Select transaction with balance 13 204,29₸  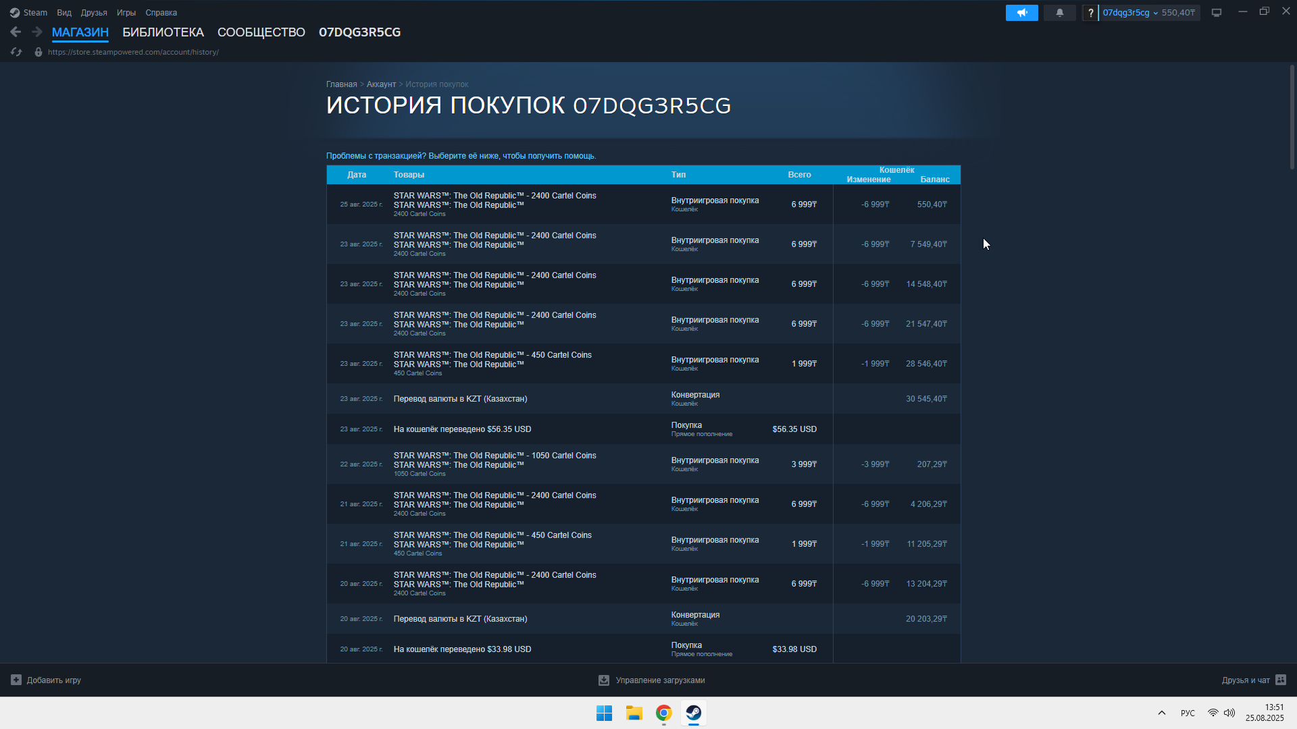point(643,584)
